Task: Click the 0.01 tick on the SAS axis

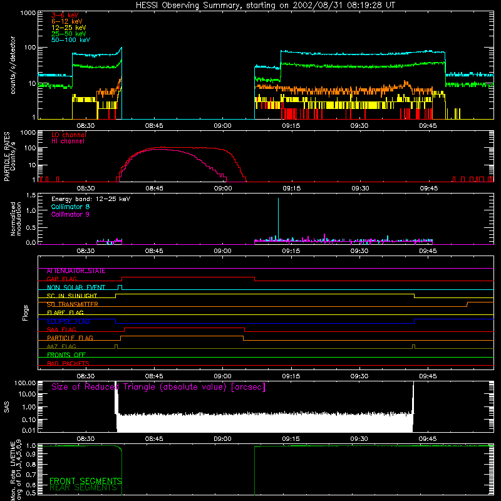Action: click(29, 431)
